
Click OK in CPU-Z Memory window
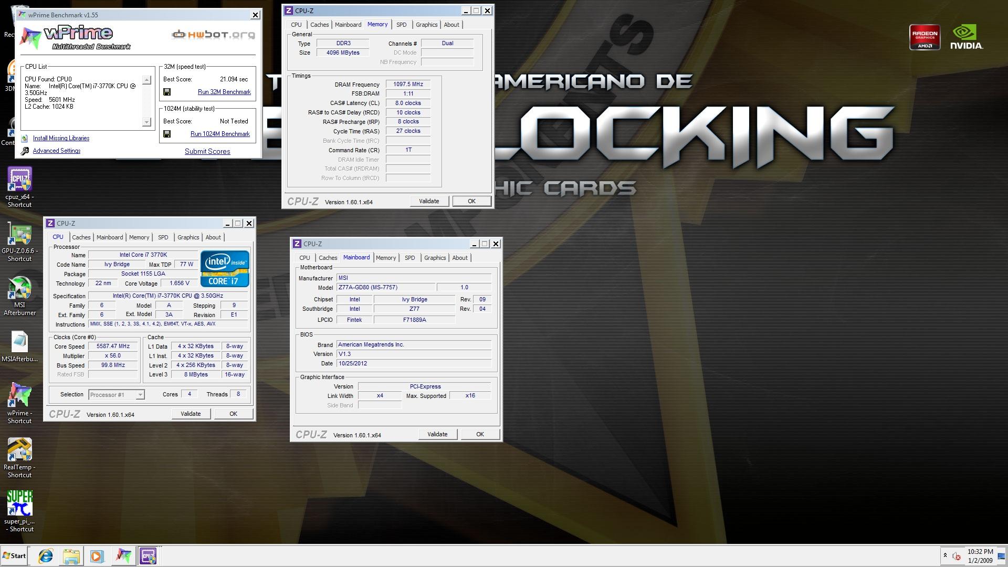tap(471, 201)
